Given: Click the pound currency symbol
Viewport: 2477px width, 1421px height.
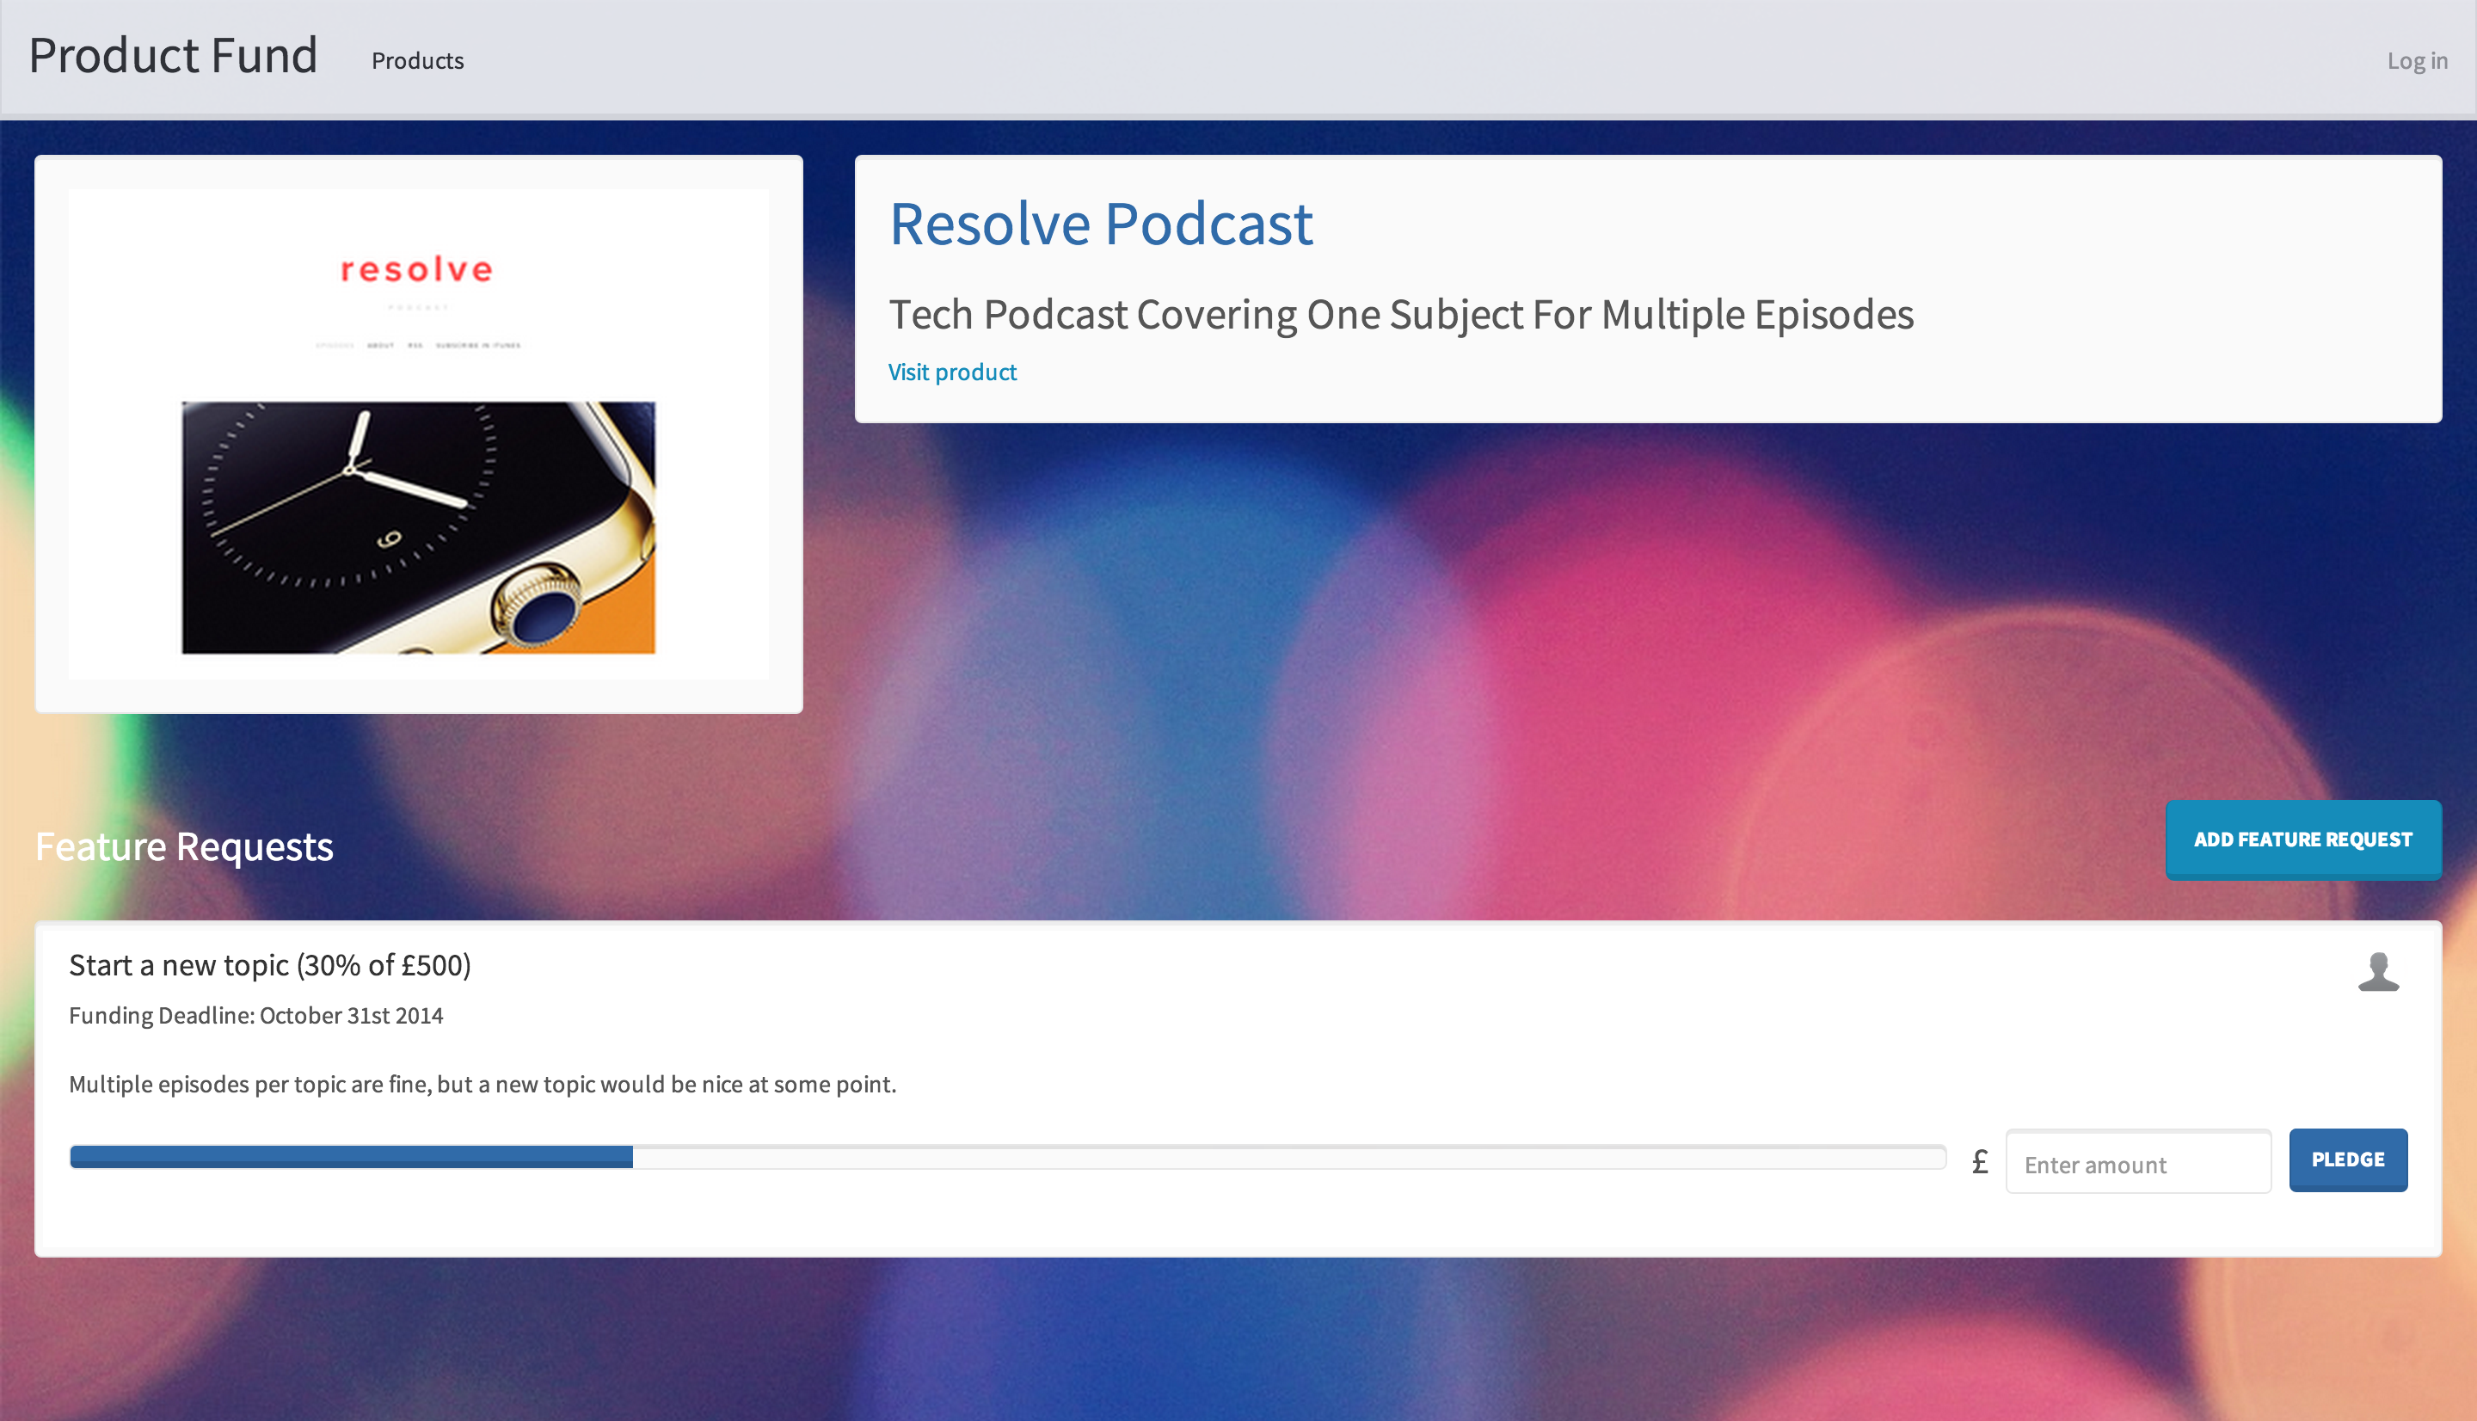Looking at the screenshot, I should (1980, 1161).
